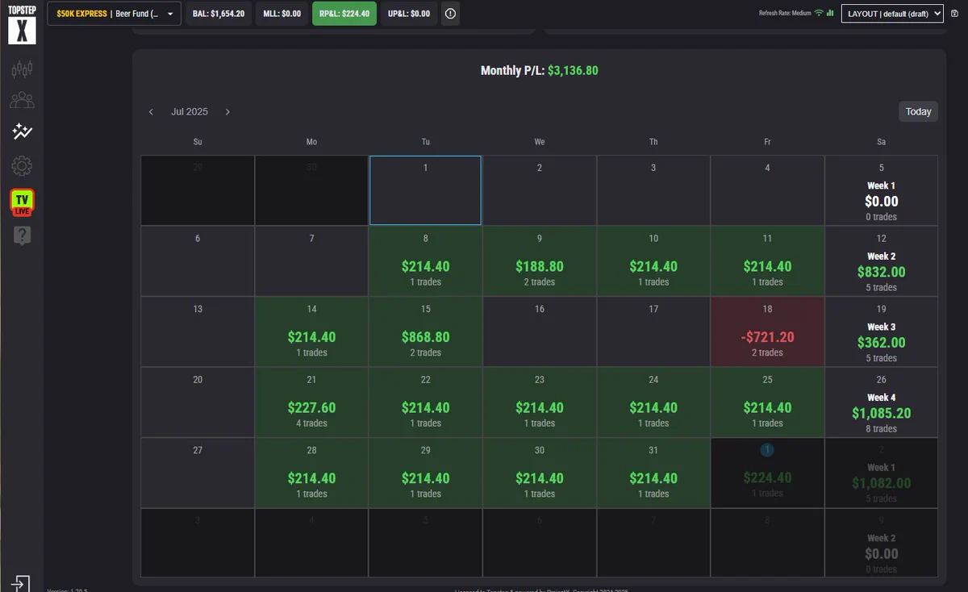Select the empty July 4 cell
The image size is (968, 592).
tap(767, 190)
